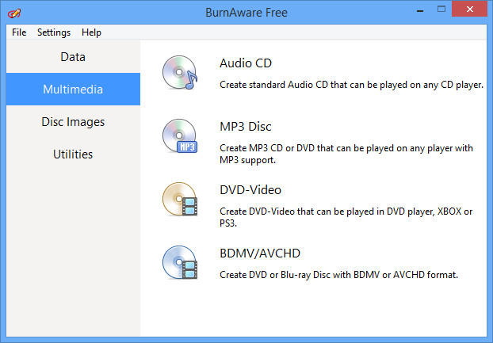Launch the DVD-Video disc icon

coord(180,199)
